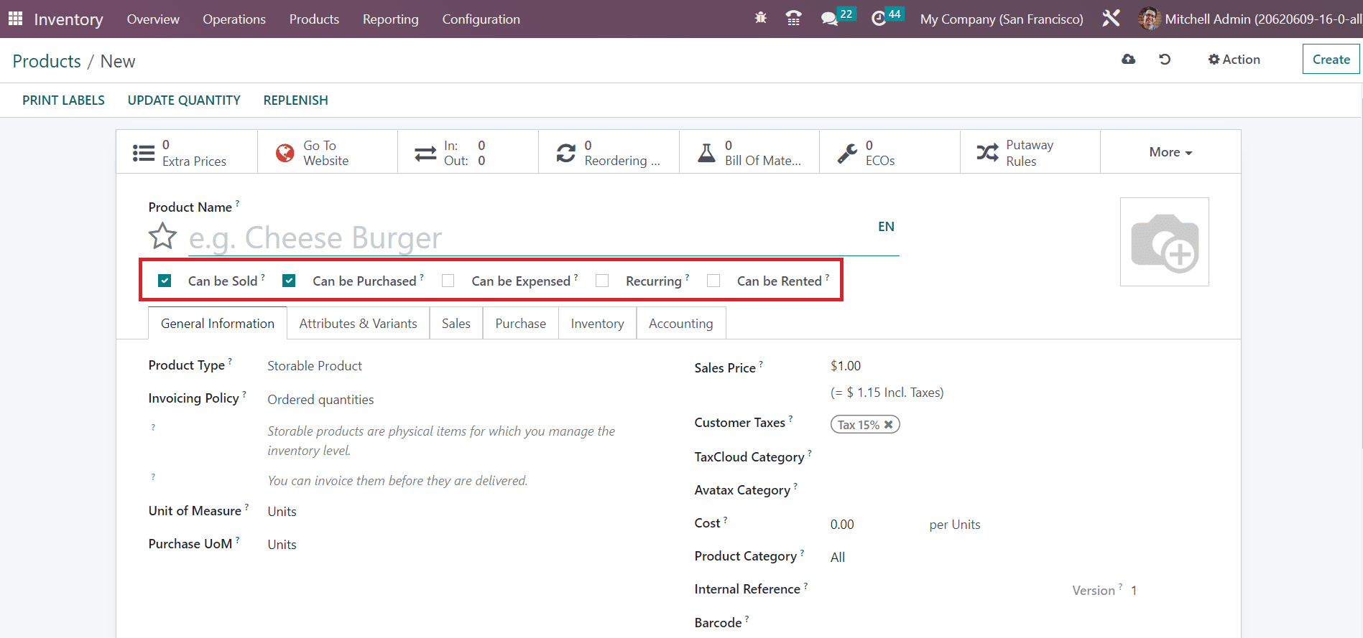This screenshot has width=1363, height=638.
Task: Open the Configuration menu
Action: [481, 19]
